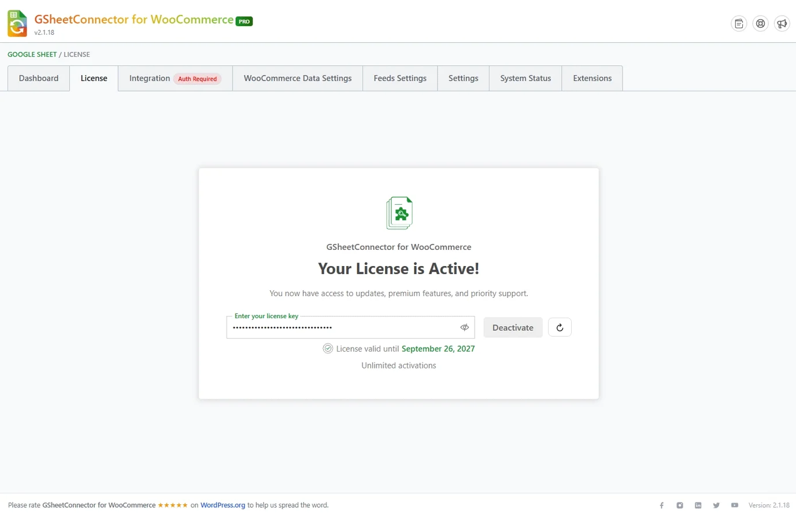Click the Auth Required badge

tap(197, 79)
